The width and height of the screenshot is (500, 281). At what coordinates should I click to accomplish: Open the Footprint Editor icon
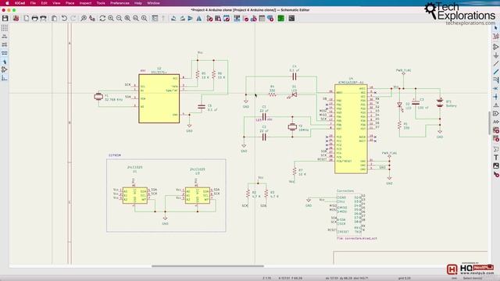click(x=227, y=18)
